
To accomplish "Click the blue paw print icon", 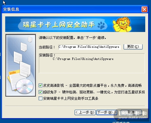I will [x=101, y=25].
